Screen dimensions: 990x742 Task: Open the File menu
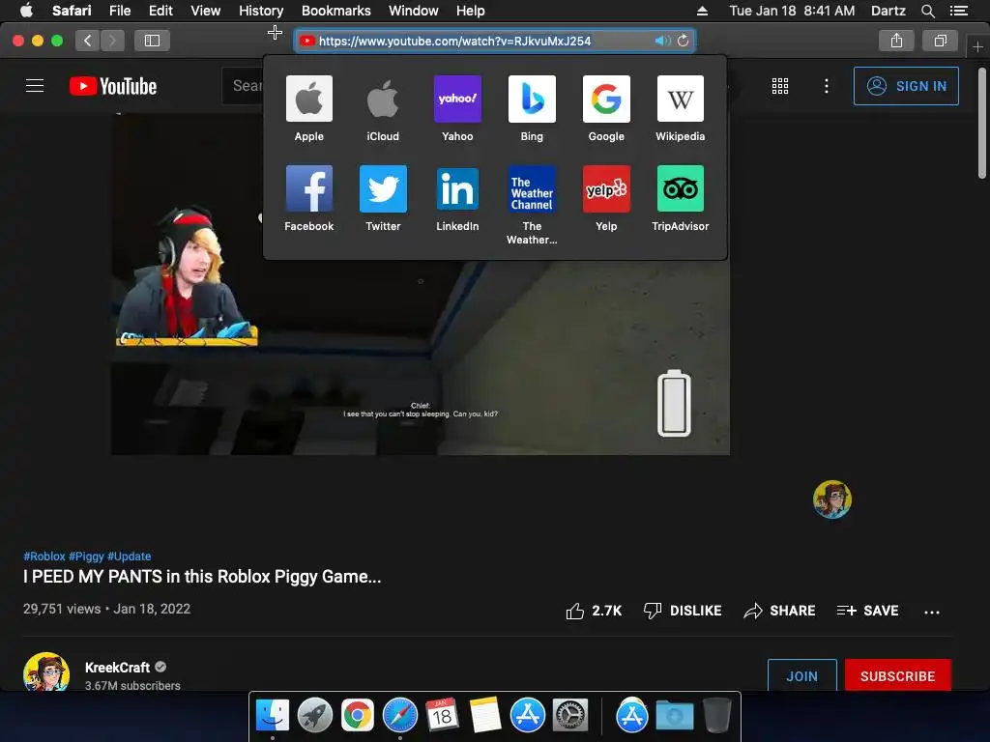pyautogui.click(x=119, y=11)
